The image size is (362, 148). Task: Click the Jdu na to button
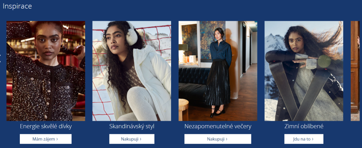coord(304,139)
